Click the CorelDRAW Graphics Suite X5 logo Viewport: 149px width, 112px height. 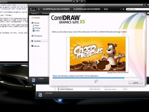[x=68, y=20]
